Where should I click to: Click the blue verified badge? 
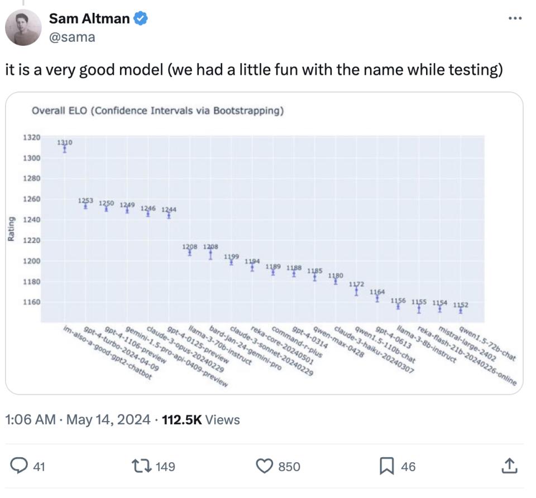(141, 18)
